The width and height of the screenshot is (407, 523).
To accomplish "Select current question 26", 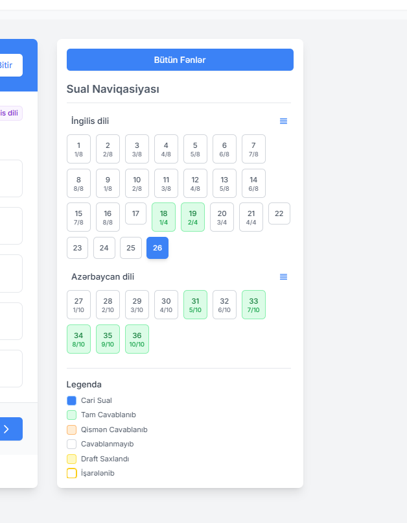I will (x=157, y=248).
